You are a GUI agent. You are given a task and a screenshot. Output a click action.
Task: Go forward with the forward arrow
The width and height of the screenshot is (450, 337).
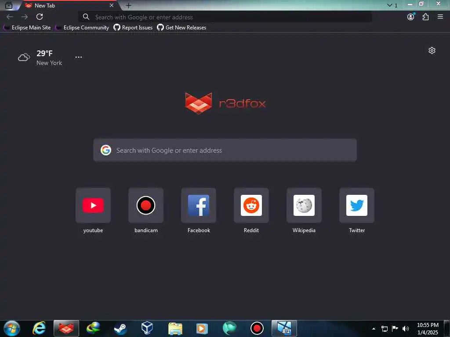coord(25,17)
